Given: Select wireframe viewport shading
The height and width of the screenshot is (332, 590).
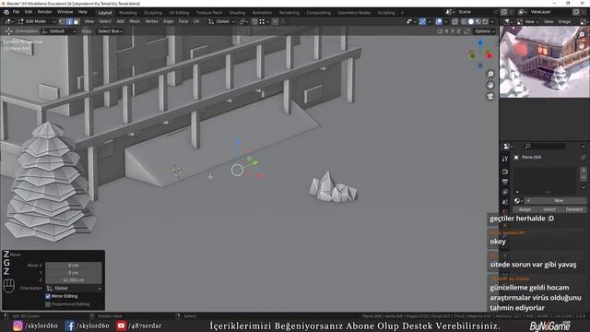Looking at the screenshot, I should pyautogui.click(x=464, y=22).
